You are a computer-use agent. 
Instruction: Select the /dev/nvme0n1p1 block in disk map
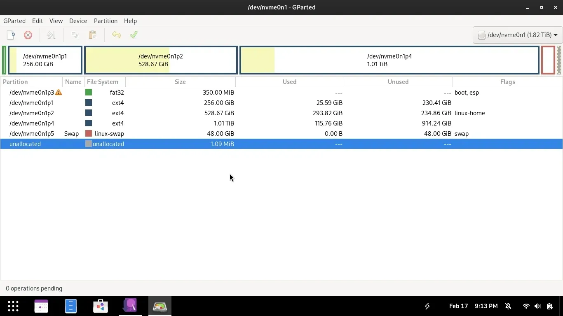tap(45, 60)
